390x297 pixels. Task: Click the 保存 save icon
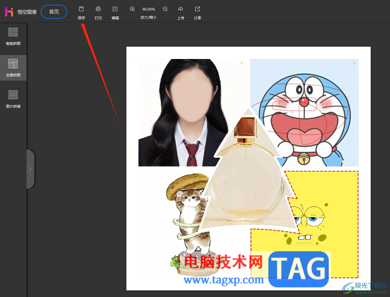pyautogui.click(x=81, y=9)
